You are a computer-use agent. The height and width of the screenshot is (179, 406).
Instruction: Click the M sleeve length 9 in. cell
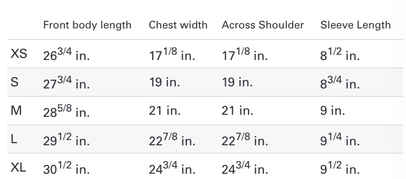(332, 111)
